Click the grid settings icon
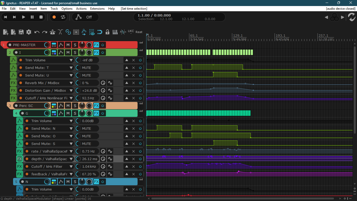Image resolution: width=357 pixels, height=201 pixels. [76, 32]
